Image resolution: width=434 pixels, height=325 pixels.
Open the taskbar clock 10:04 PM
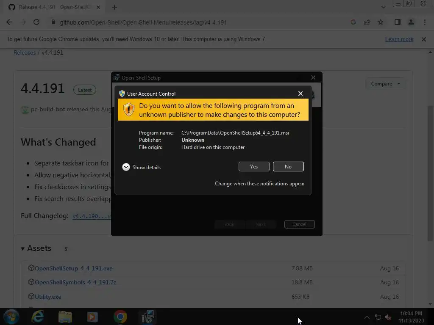coord(411,317)
